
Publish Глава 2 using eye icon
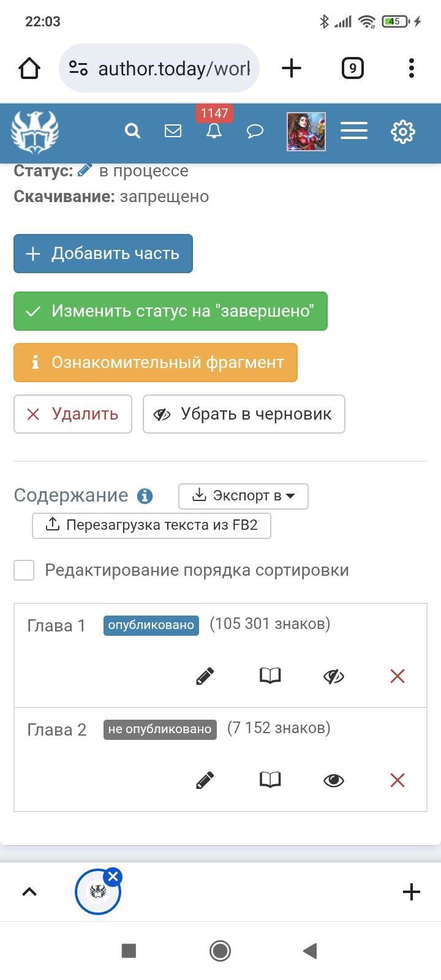coord(334,780)
